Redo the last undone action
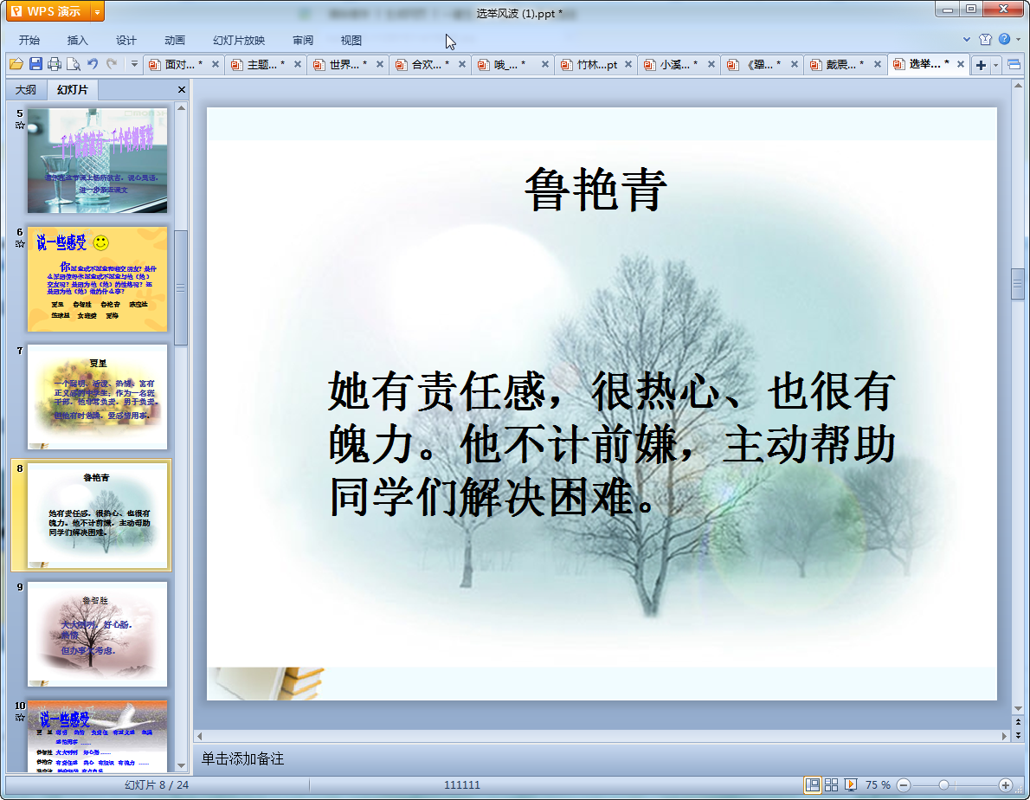Image resolution: width=1030 pixels, height=800 pixels. tap(113, 64)
